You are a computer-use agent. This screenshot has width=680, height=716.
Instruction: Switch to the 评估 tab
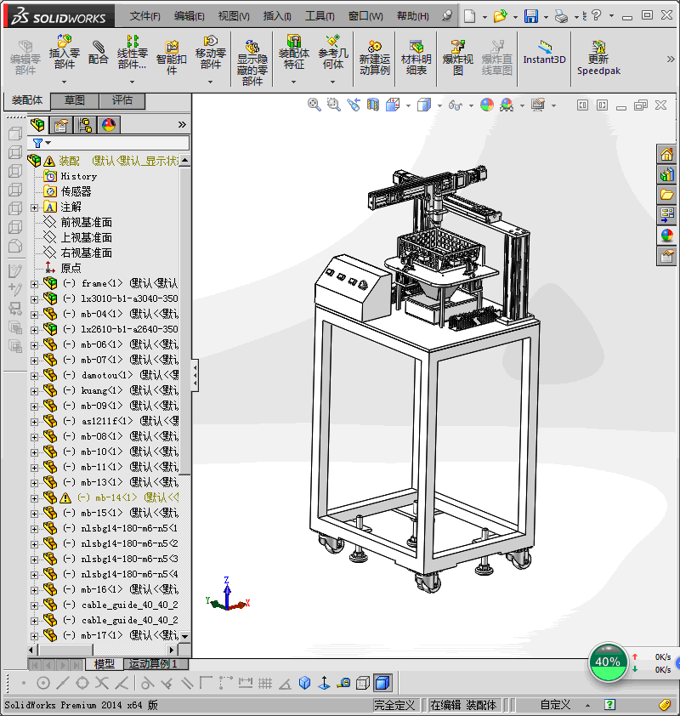[122, 100]
